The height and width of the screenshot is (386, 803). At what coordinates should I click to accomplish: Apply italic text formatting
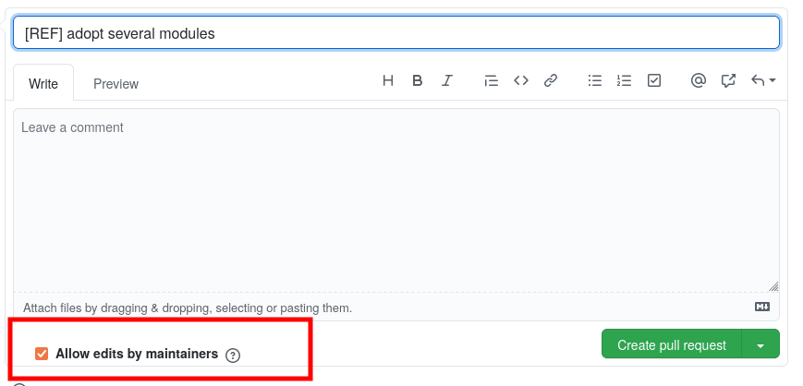click(447, 80)
